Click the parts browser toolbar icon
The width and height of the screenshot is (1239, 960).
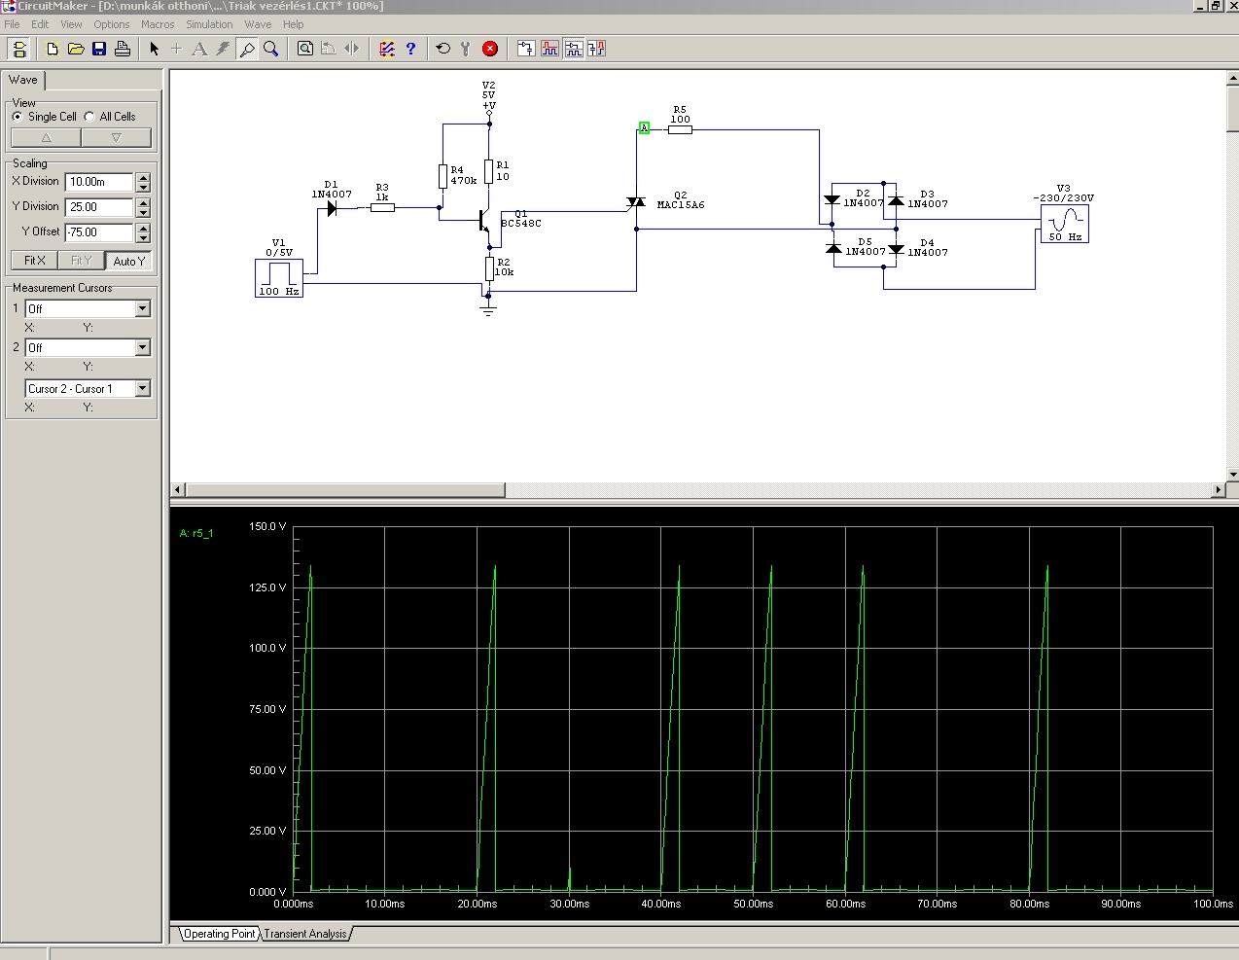[526, 49]
